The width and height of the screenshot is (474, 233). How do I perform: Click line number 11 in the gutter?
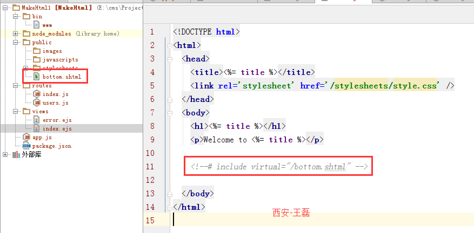pyautogui.click(x=150, y=167)
